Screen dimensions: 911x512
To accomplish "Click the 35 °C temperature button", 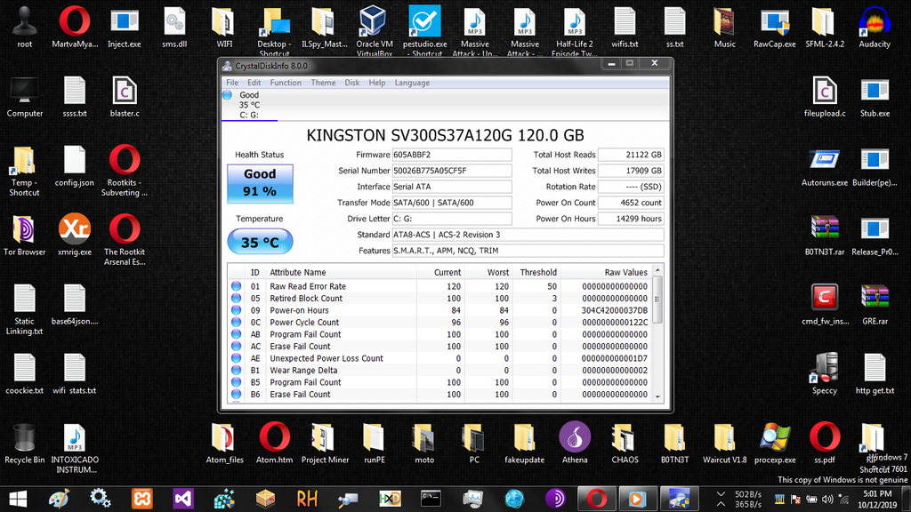I will click(x=260, y=242).
